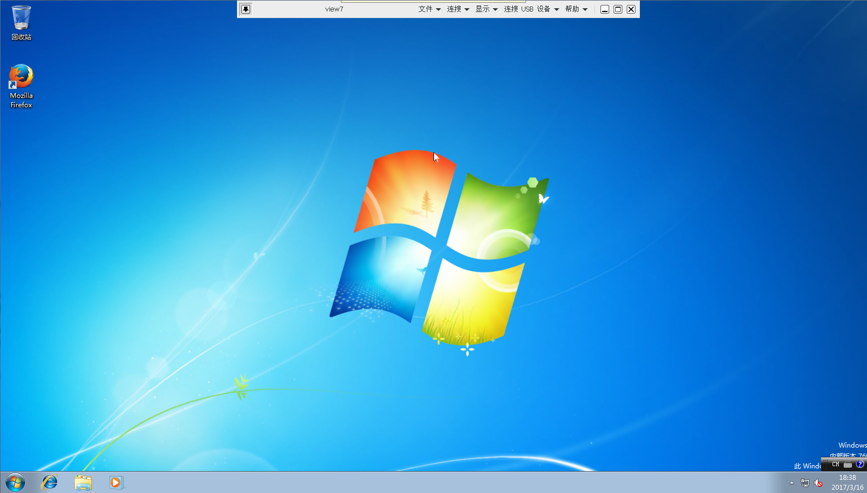The image size is (867, 493).
Task: Select the Mozilla Firefox desktop shortcut
Action: [21, 86]
